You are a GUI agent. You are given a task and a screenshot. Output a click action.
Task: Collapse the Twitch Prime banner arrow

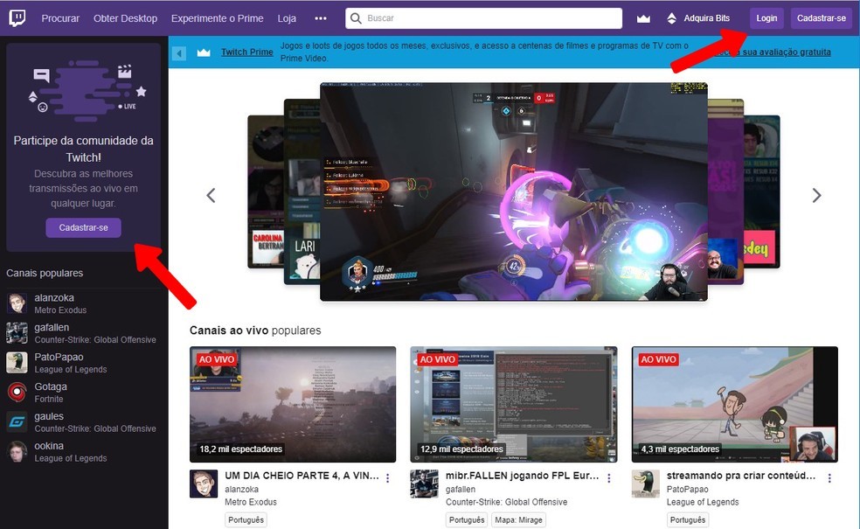point(179,53)
